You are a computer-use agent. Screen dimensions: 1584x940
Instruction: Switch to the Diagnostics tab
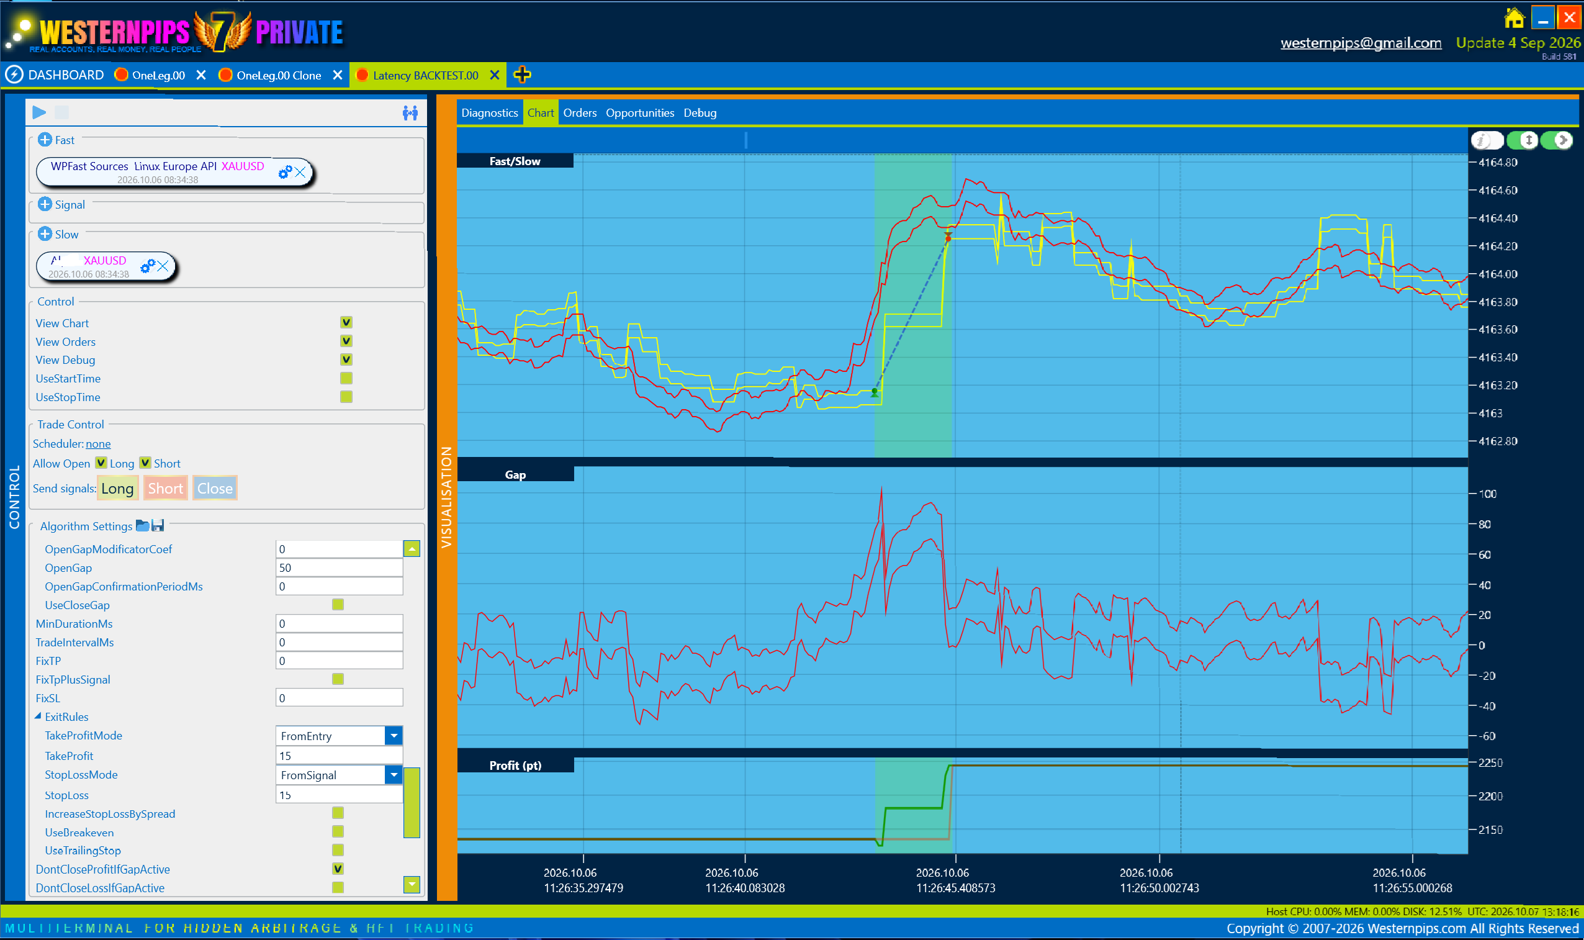coord(489,113)
